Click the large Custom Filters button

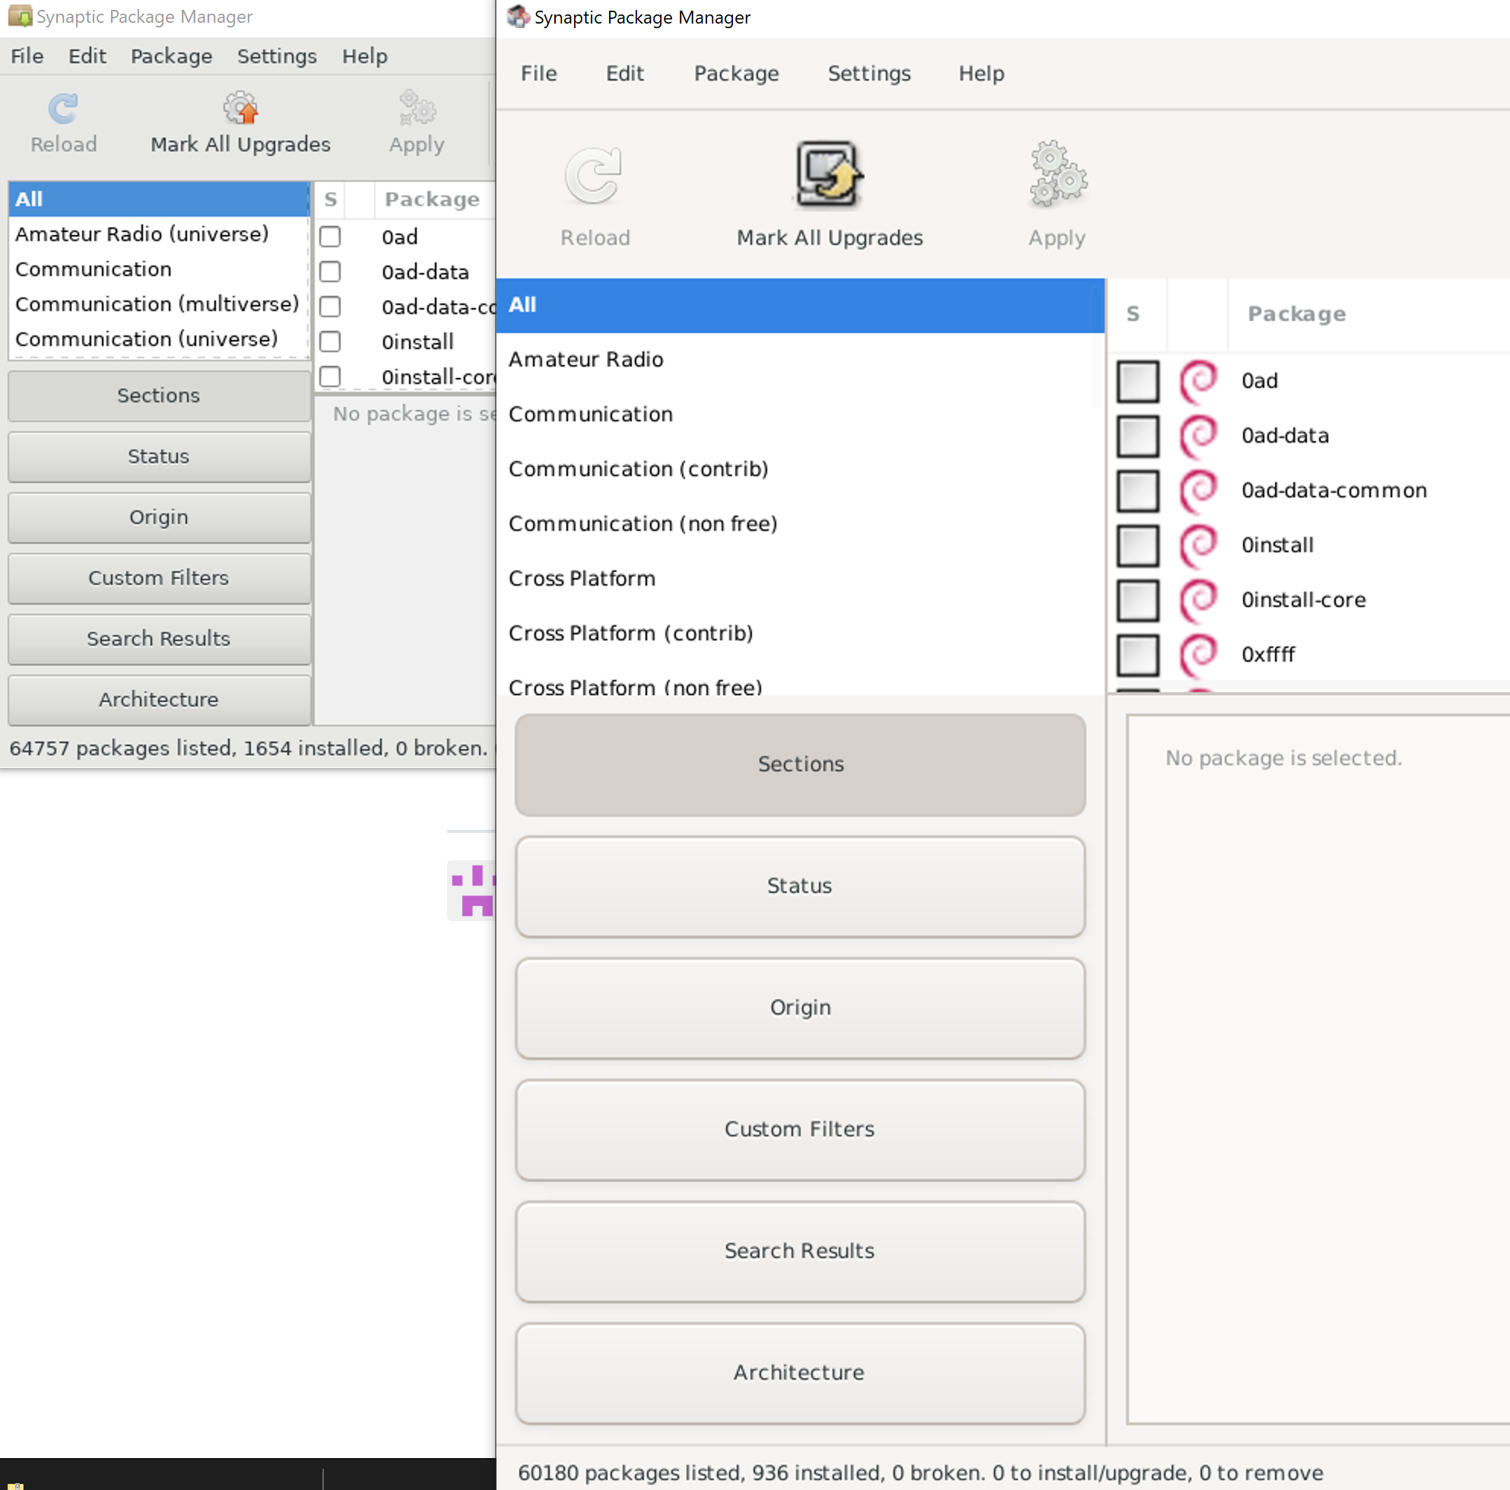[x=800, y=1129]
